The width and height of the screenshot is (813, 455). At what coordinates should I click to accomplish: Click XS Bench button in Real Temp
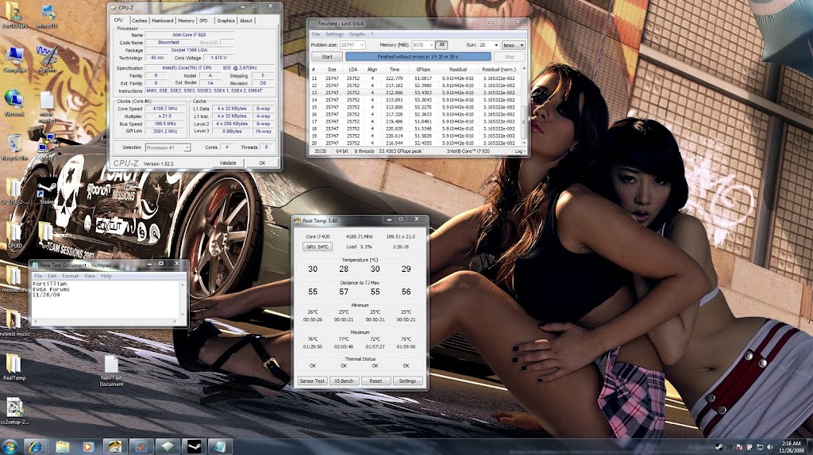pos(344,381)
